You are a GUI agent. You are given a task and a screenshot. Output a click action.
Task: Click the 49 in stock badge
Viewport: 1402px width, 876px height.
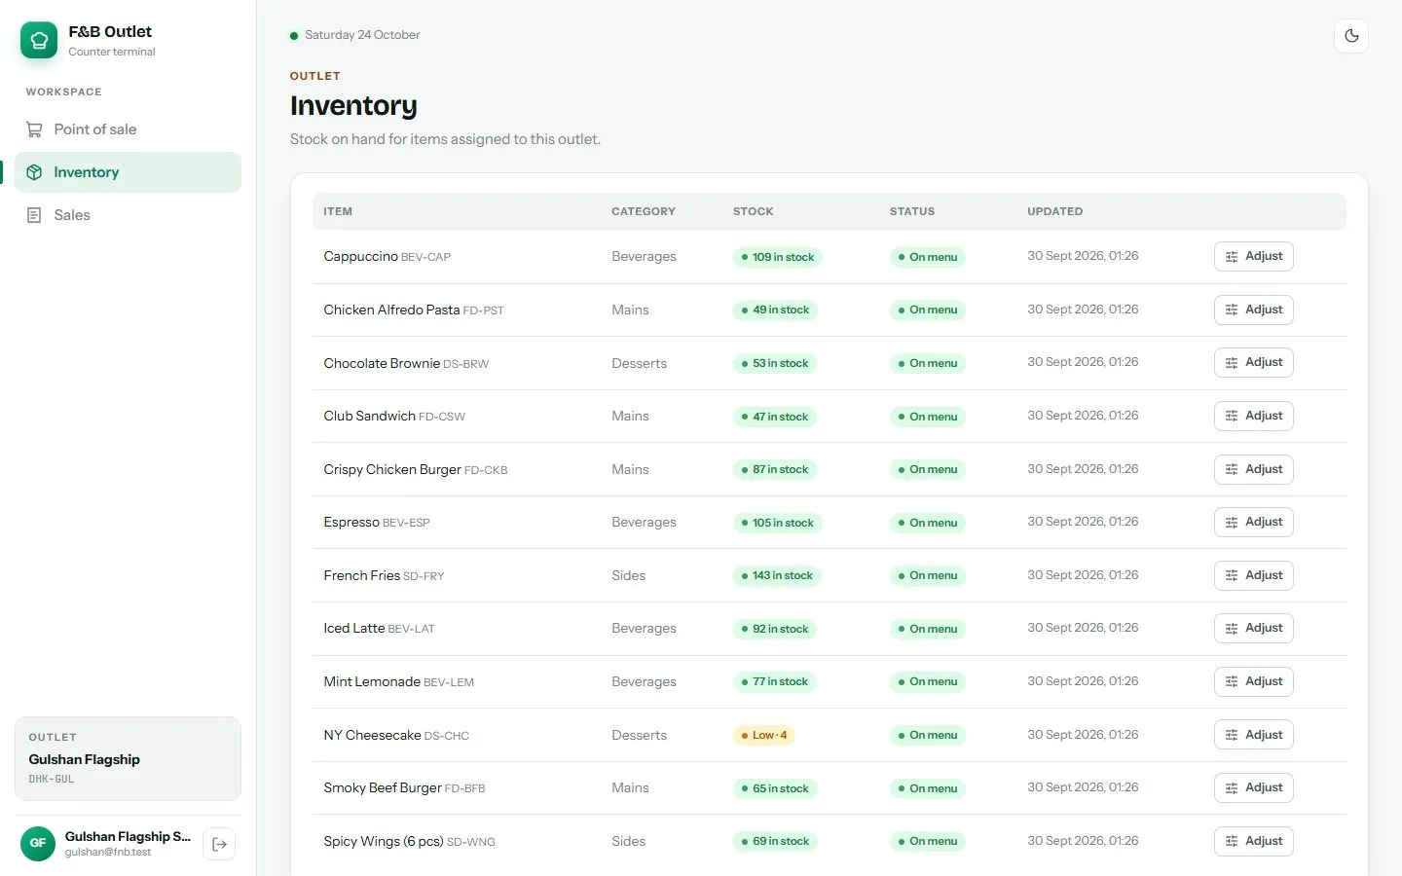[x=775, y=310]
